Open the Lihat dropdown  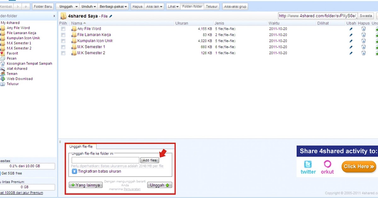coord(173,6)
